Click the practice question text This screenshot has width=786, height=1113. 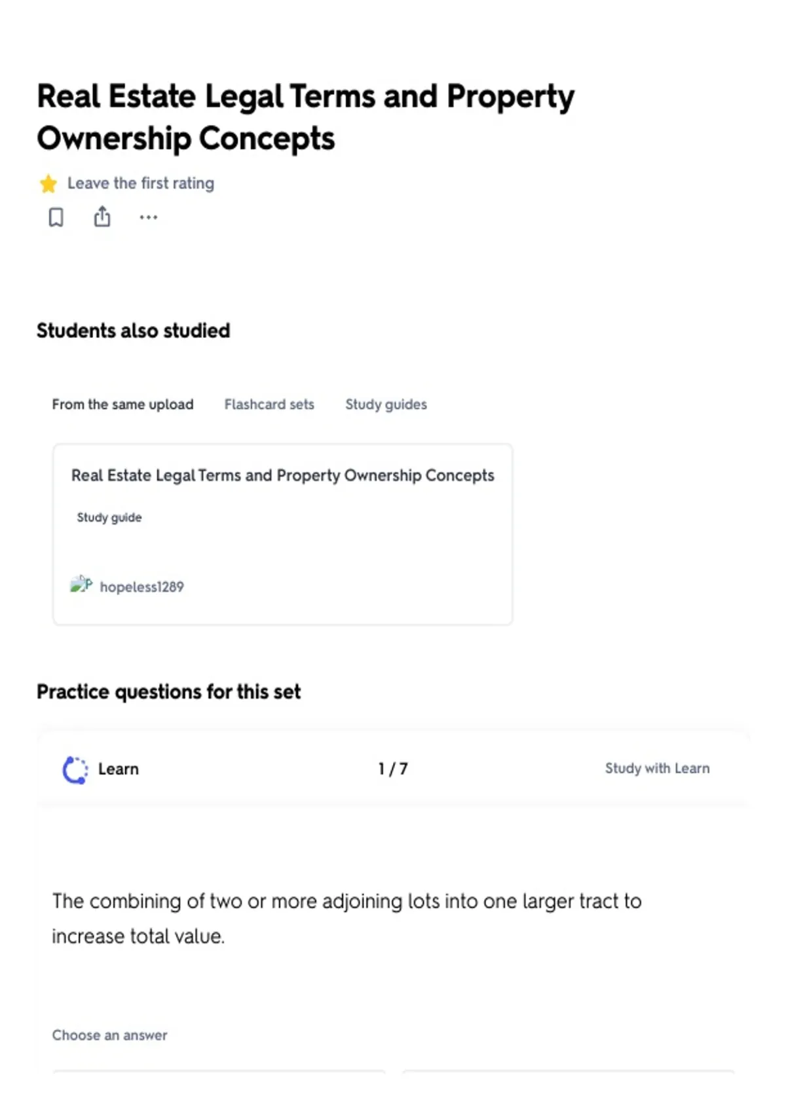click(347, 919)
